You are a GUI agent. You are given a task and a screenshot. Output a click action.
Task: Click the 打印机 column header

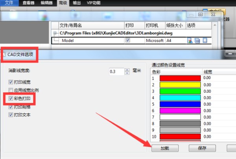click(155, 25)
